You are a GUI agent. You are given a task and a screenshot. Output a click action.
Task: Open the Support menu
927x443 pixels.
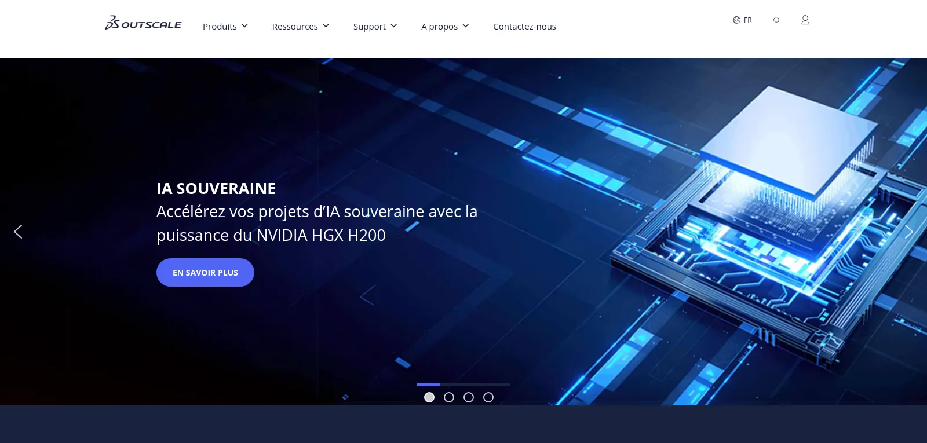coord(370,27)
